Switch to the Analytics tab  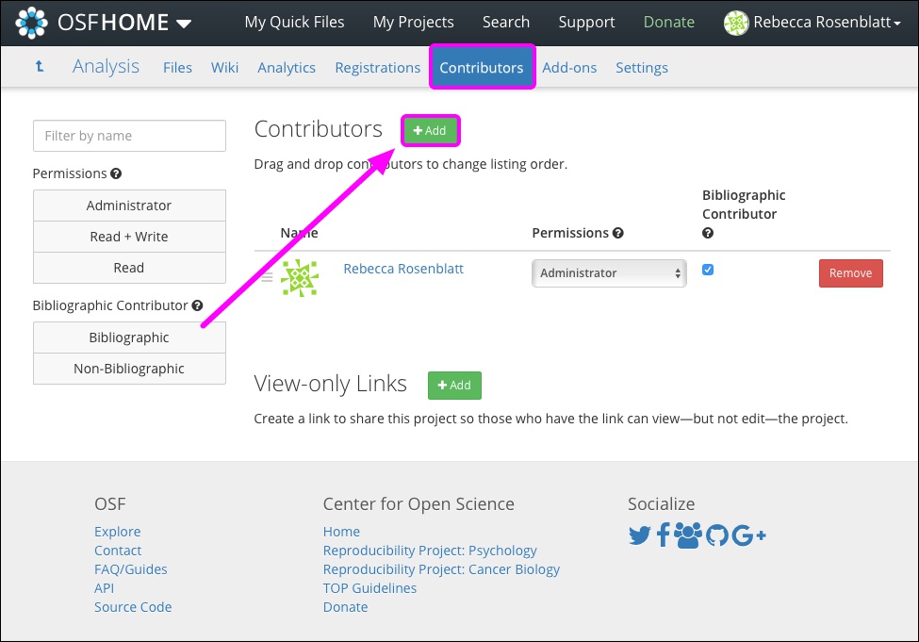[x=286, y=68]
